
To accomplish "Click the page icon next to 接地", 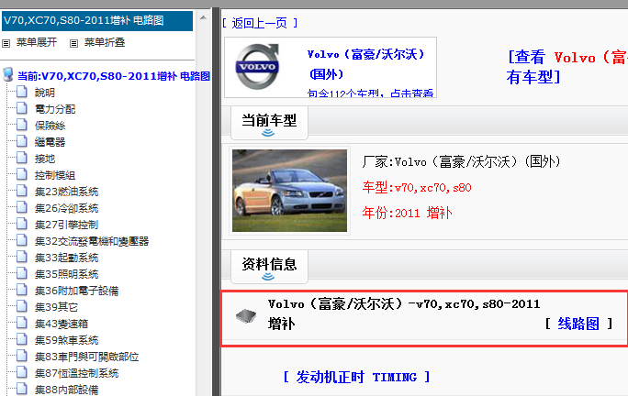I will pos(22,158).
